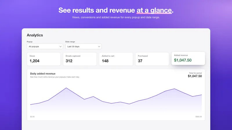Click the $980.00 axis label
The width and height of the screenshot is (232, 130).
click(x=199, y=117)
